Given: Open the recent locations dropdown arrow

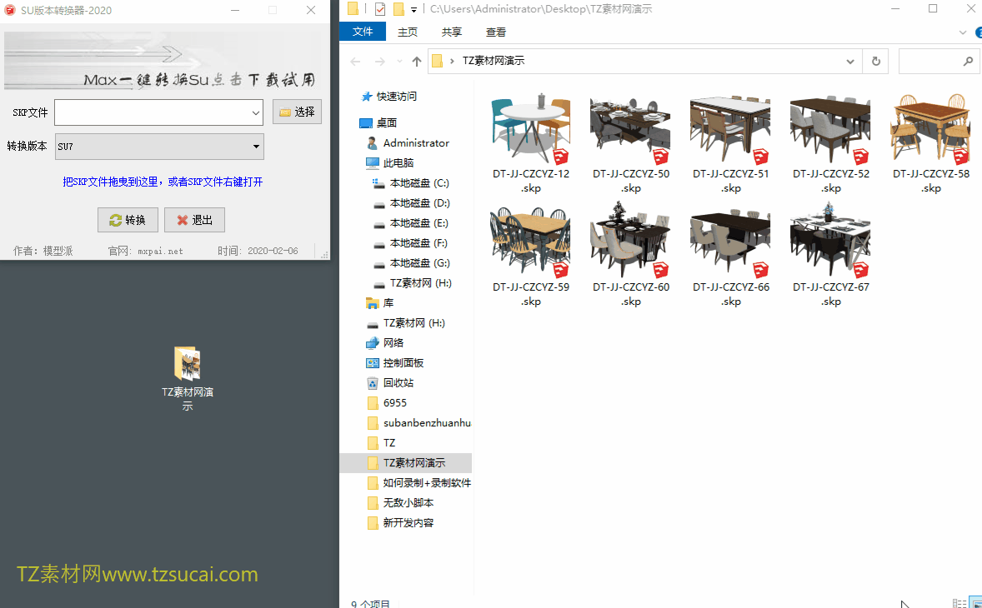Looking at the screenshot, I should click(x=399, y=62).
